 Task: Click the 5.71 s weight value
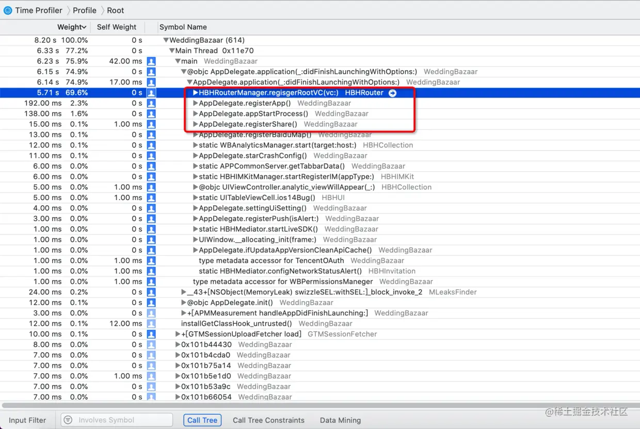(x=48, y=93)
